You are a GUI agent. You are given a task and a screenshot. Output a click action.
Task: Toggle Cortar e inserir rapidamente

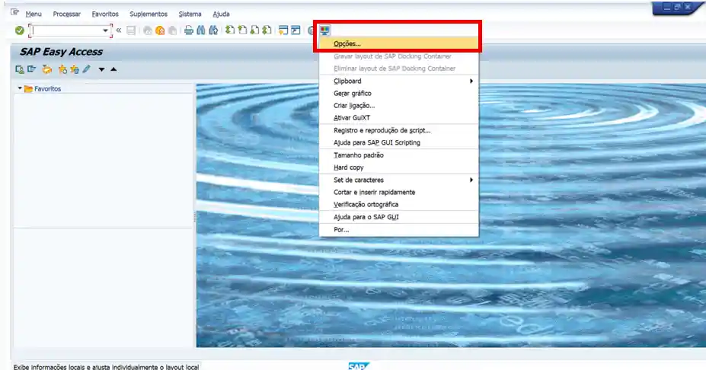click(399, 192)
